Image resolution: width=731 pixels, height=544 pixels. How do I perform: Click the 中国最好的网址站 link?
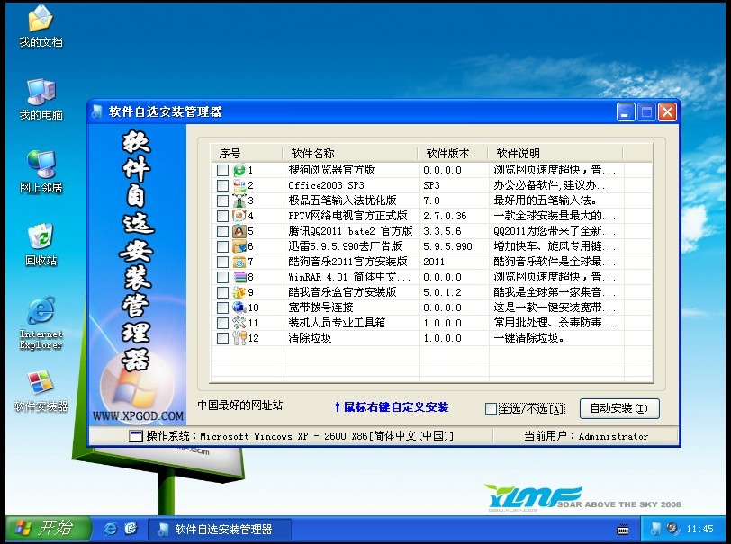click(x=240, y=406)
